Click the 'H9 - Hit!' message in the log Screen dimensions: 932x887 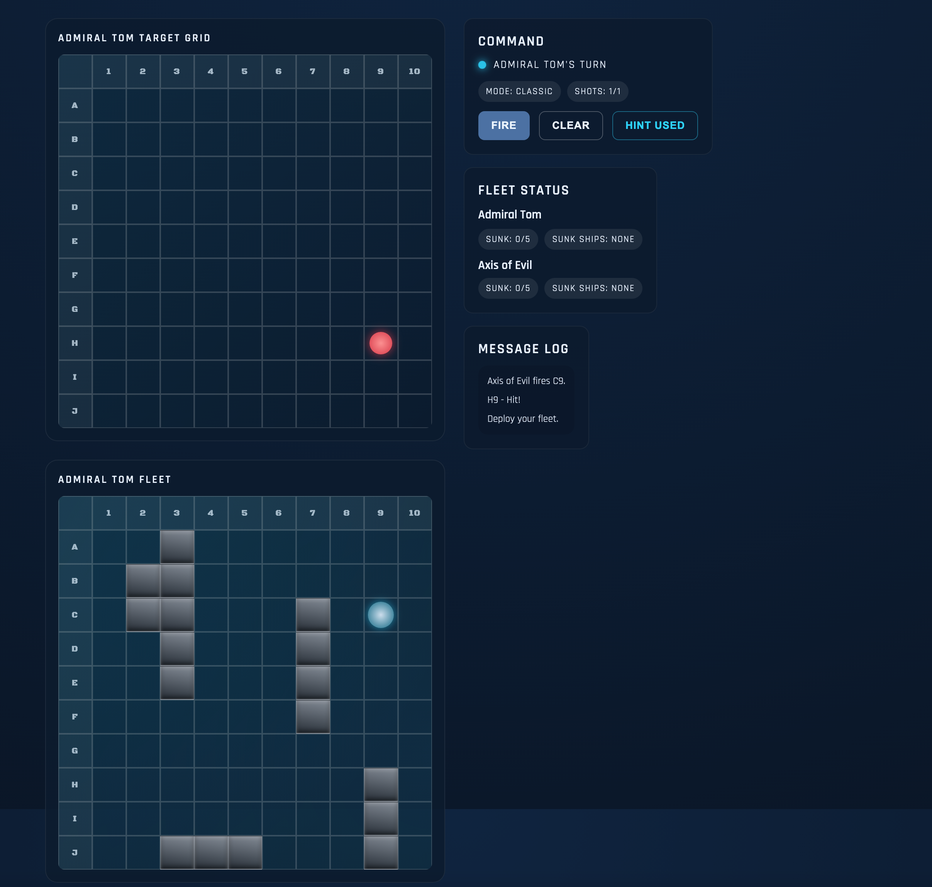503,399
